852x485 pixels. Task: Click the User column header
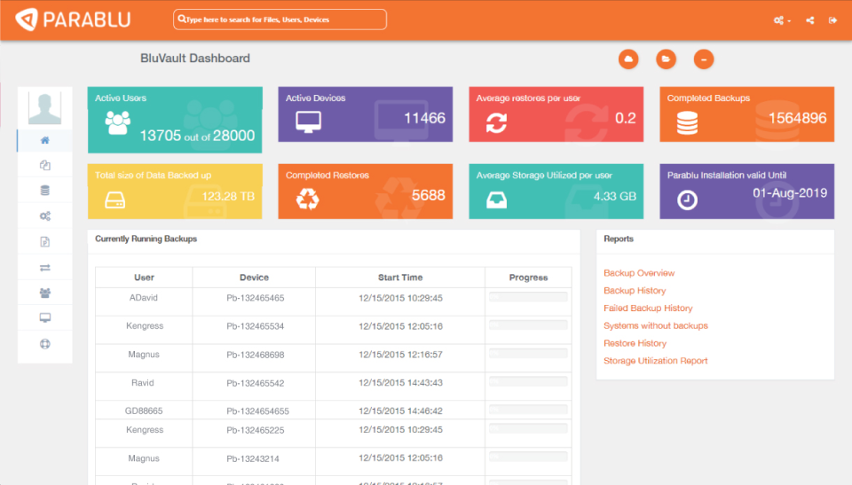point(144,278)
